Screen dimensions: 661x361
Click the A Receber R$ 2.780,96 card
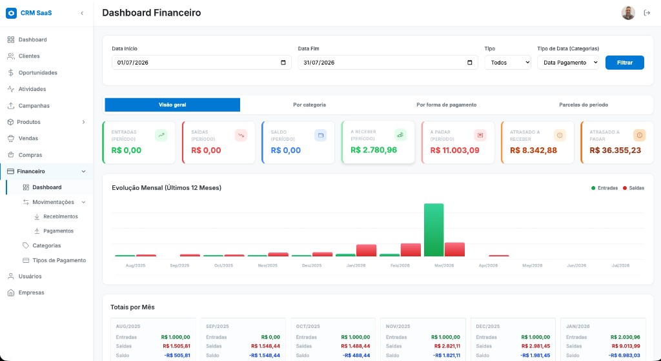[x=378, y=142]
